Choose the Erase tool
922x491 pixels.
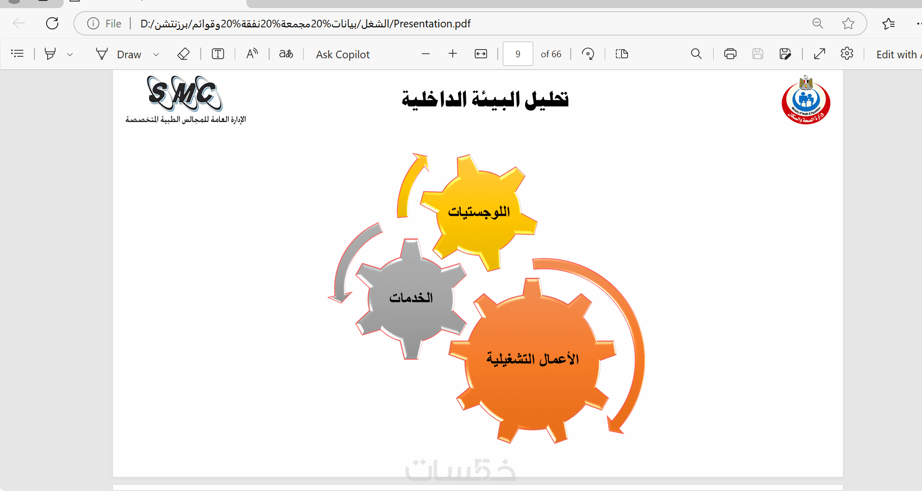(x=183, y=54)
